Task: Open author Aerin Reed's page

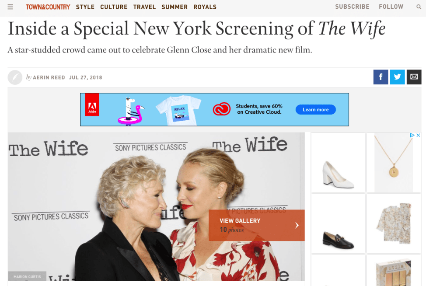Action: coord(49,77)
